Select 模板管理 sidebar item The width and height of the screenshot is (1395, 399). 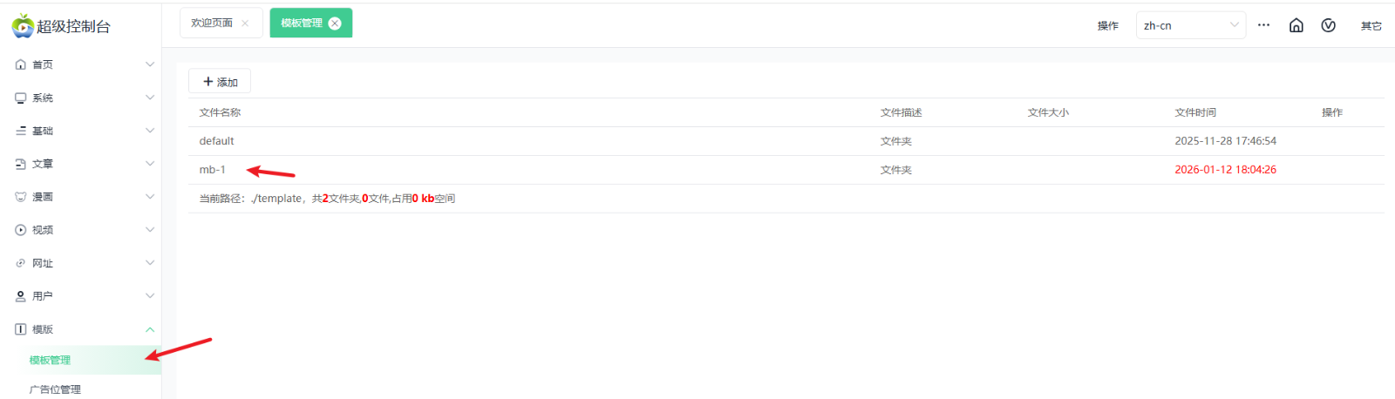(51, 360)
